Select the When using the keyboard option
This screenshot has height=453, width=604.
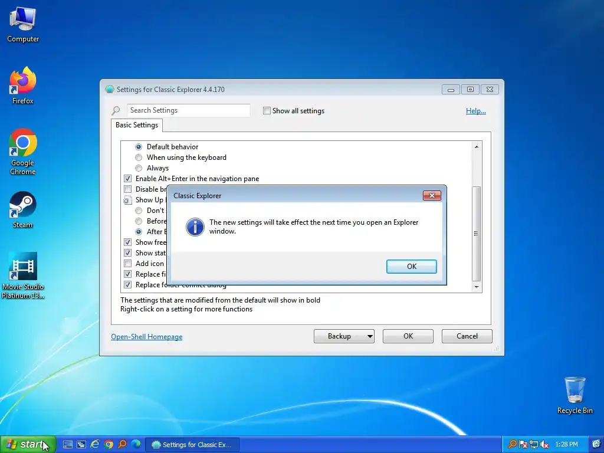tap(139, 157)
